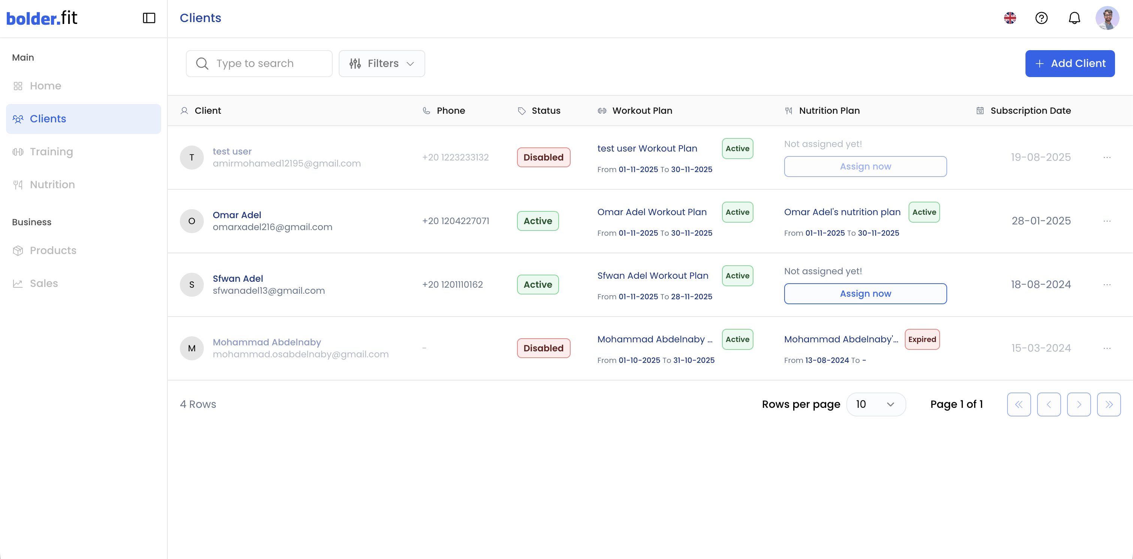The image size is (1133, 559).
Task: Expand the Filters dropdown
Action: (x=381, y=64)
